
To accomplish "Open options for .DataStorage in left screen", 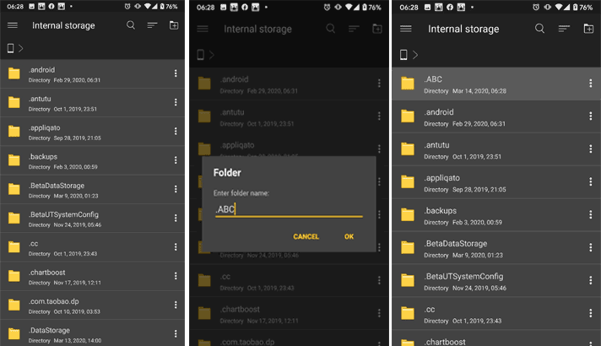I will (x=176, y=333).
